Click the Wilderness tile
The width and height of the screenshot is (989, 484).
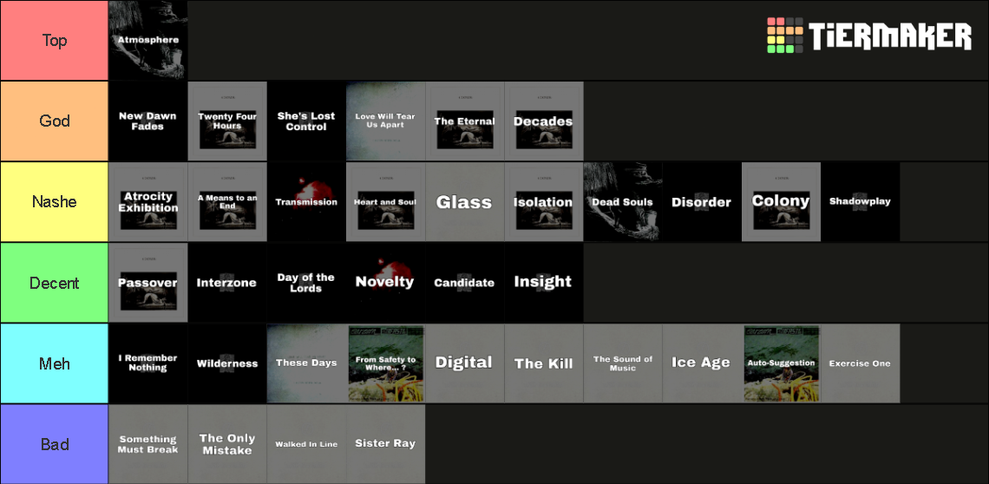tap(227, 363)
